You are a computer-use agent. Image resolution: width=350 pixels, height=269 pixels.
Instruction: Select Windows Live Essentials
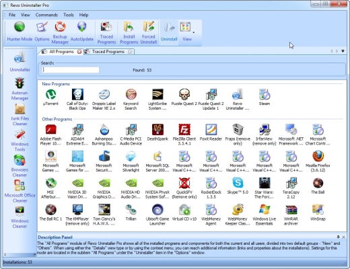pos(265,215)
